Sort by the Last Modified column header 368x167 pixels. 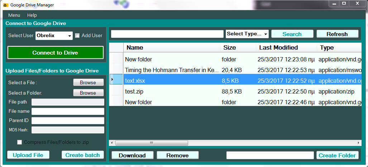click(287, 48)
